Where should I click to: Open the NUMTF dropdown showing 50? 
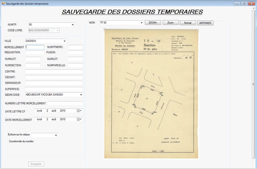point(73,25)
